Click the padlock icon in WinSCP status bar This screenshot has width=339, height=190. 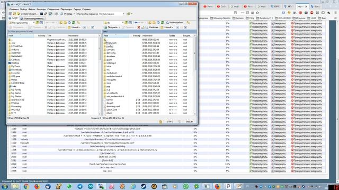tap(160, 122)
